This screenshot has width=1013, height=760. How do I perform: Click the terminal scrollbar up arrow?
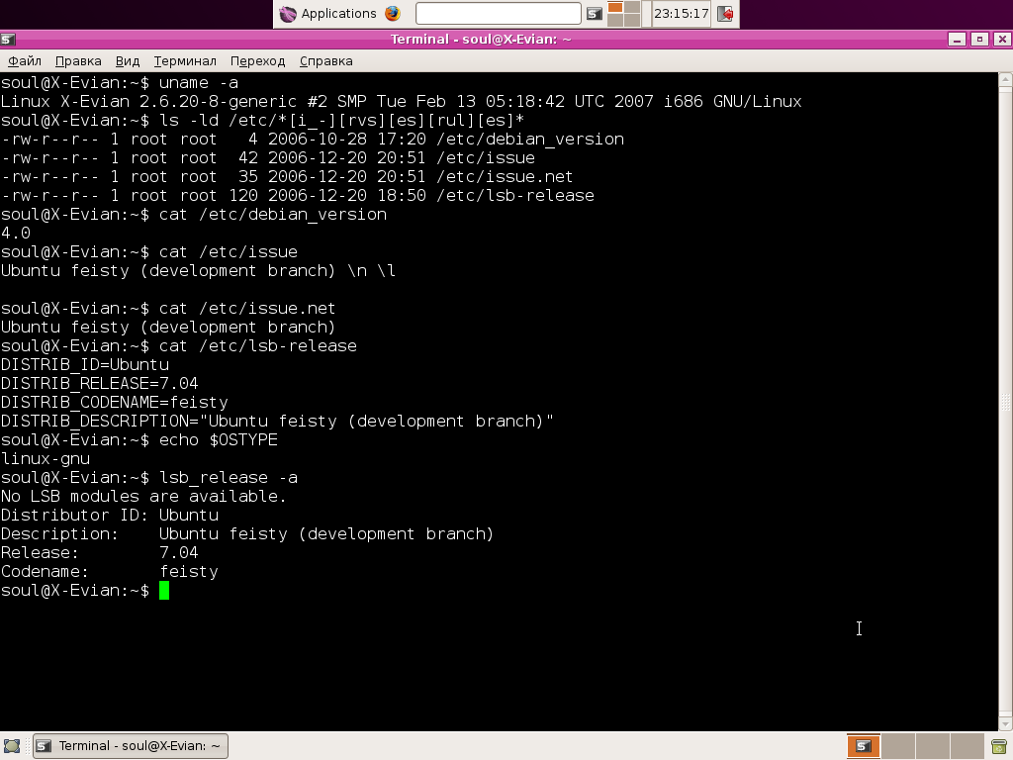tap(1005, 80)
